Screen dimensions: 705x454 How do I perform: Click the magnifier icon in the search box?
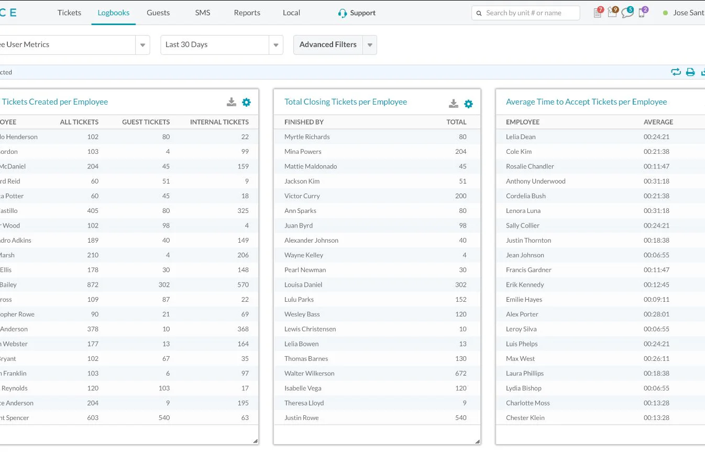(x=479, y=13)
